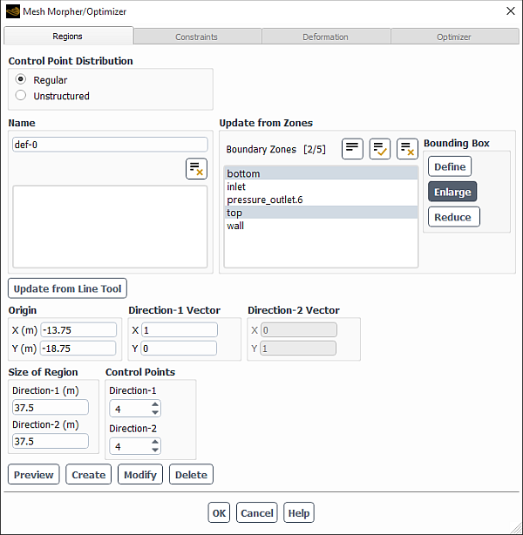Click the Direction-2 Vector X field
523x535 pixels.
[x=299, y=330]
